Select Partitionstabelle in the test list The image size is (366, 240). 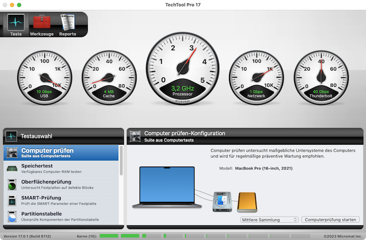(61, 216)
